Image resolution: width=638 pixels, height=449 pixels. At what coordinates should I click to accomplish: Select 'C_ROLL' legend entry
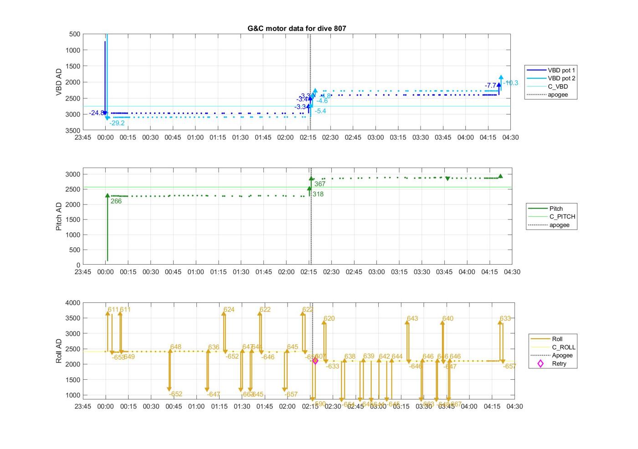pyautogui.click(x=553, y=347)
